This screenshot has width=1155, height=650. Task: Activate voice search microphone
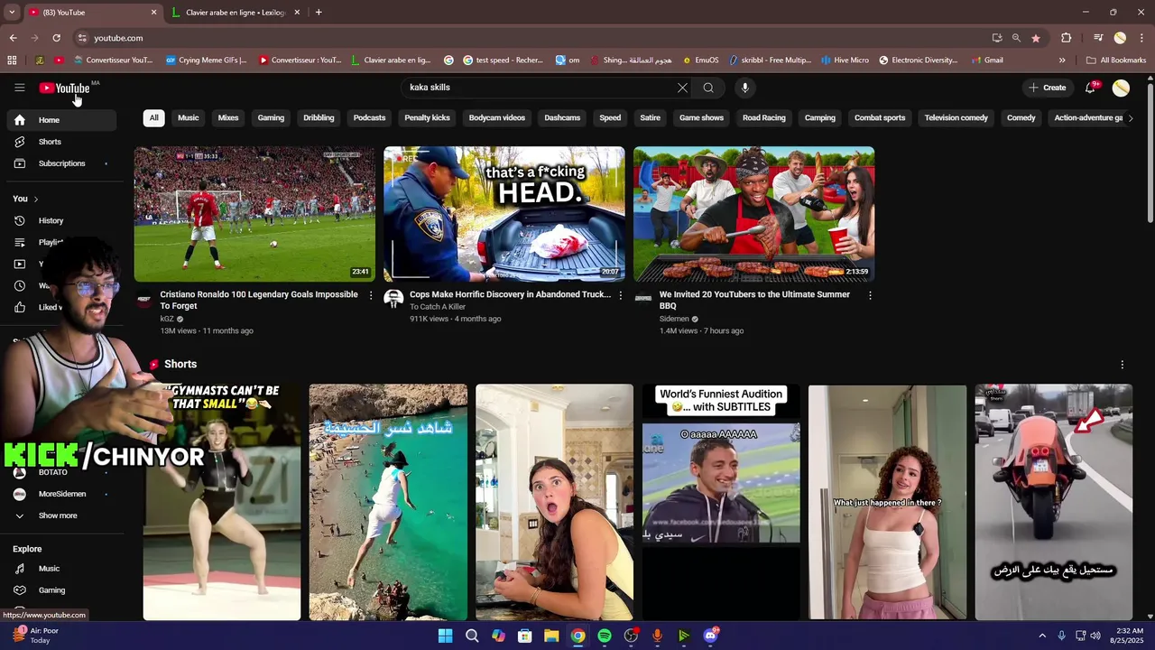coord(744,88)
